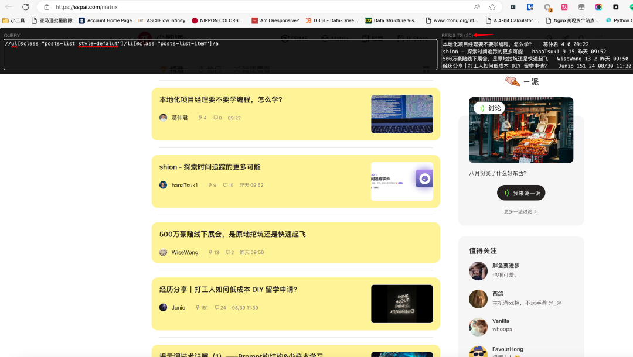Viewport: 633px width, 357px height.
Task: Click comment count 2 on WiseWong post
Action: tap(230, 252)
